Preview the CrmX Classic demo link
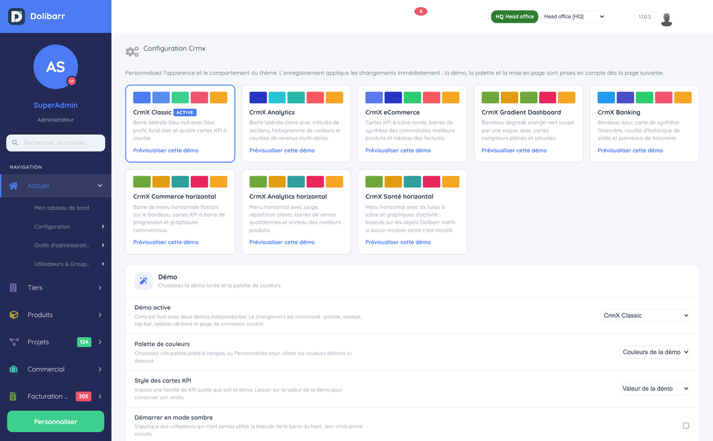Viewport: 713px width, 441px height. [x=166, y=151]
